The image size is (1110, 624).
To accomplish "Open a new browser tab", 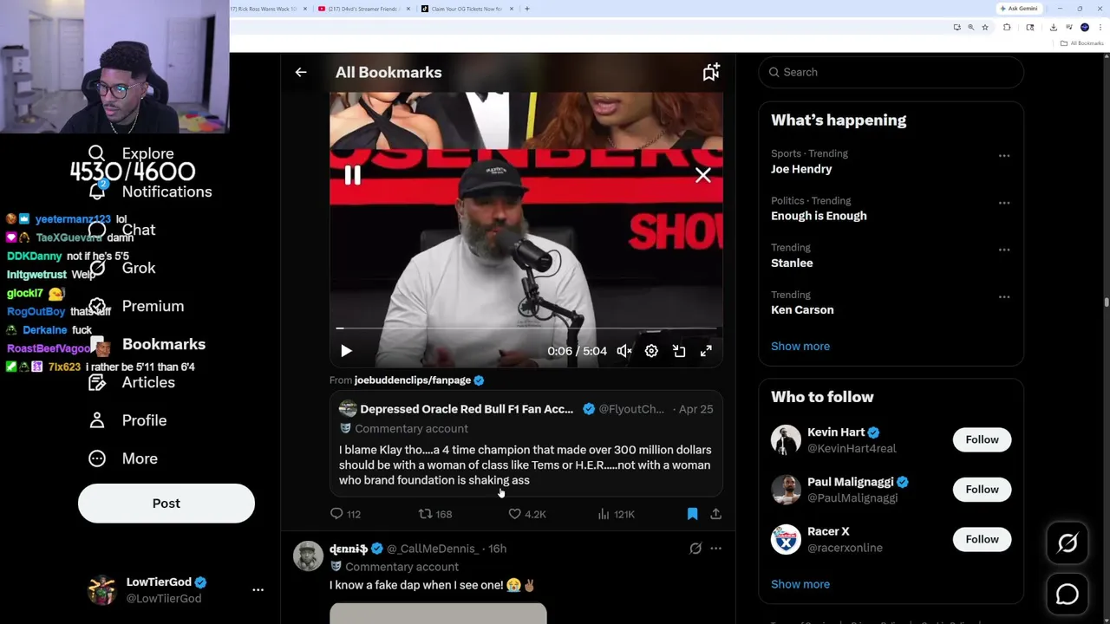I will (x=526, y=9).
